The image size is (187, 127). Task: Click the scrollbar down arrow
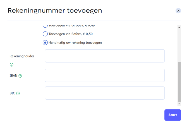(x=179, y=104)
